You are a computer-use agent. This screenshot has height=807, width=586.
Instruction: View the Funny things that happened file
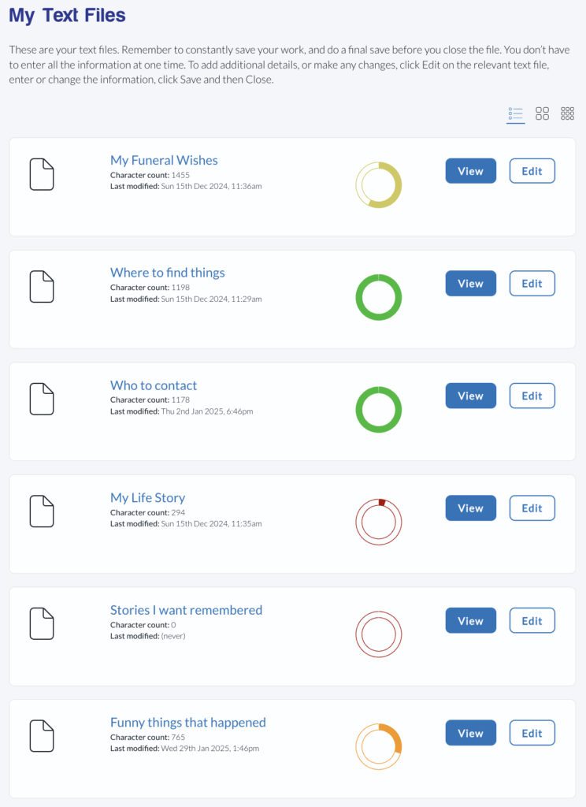tap(471, 733)
